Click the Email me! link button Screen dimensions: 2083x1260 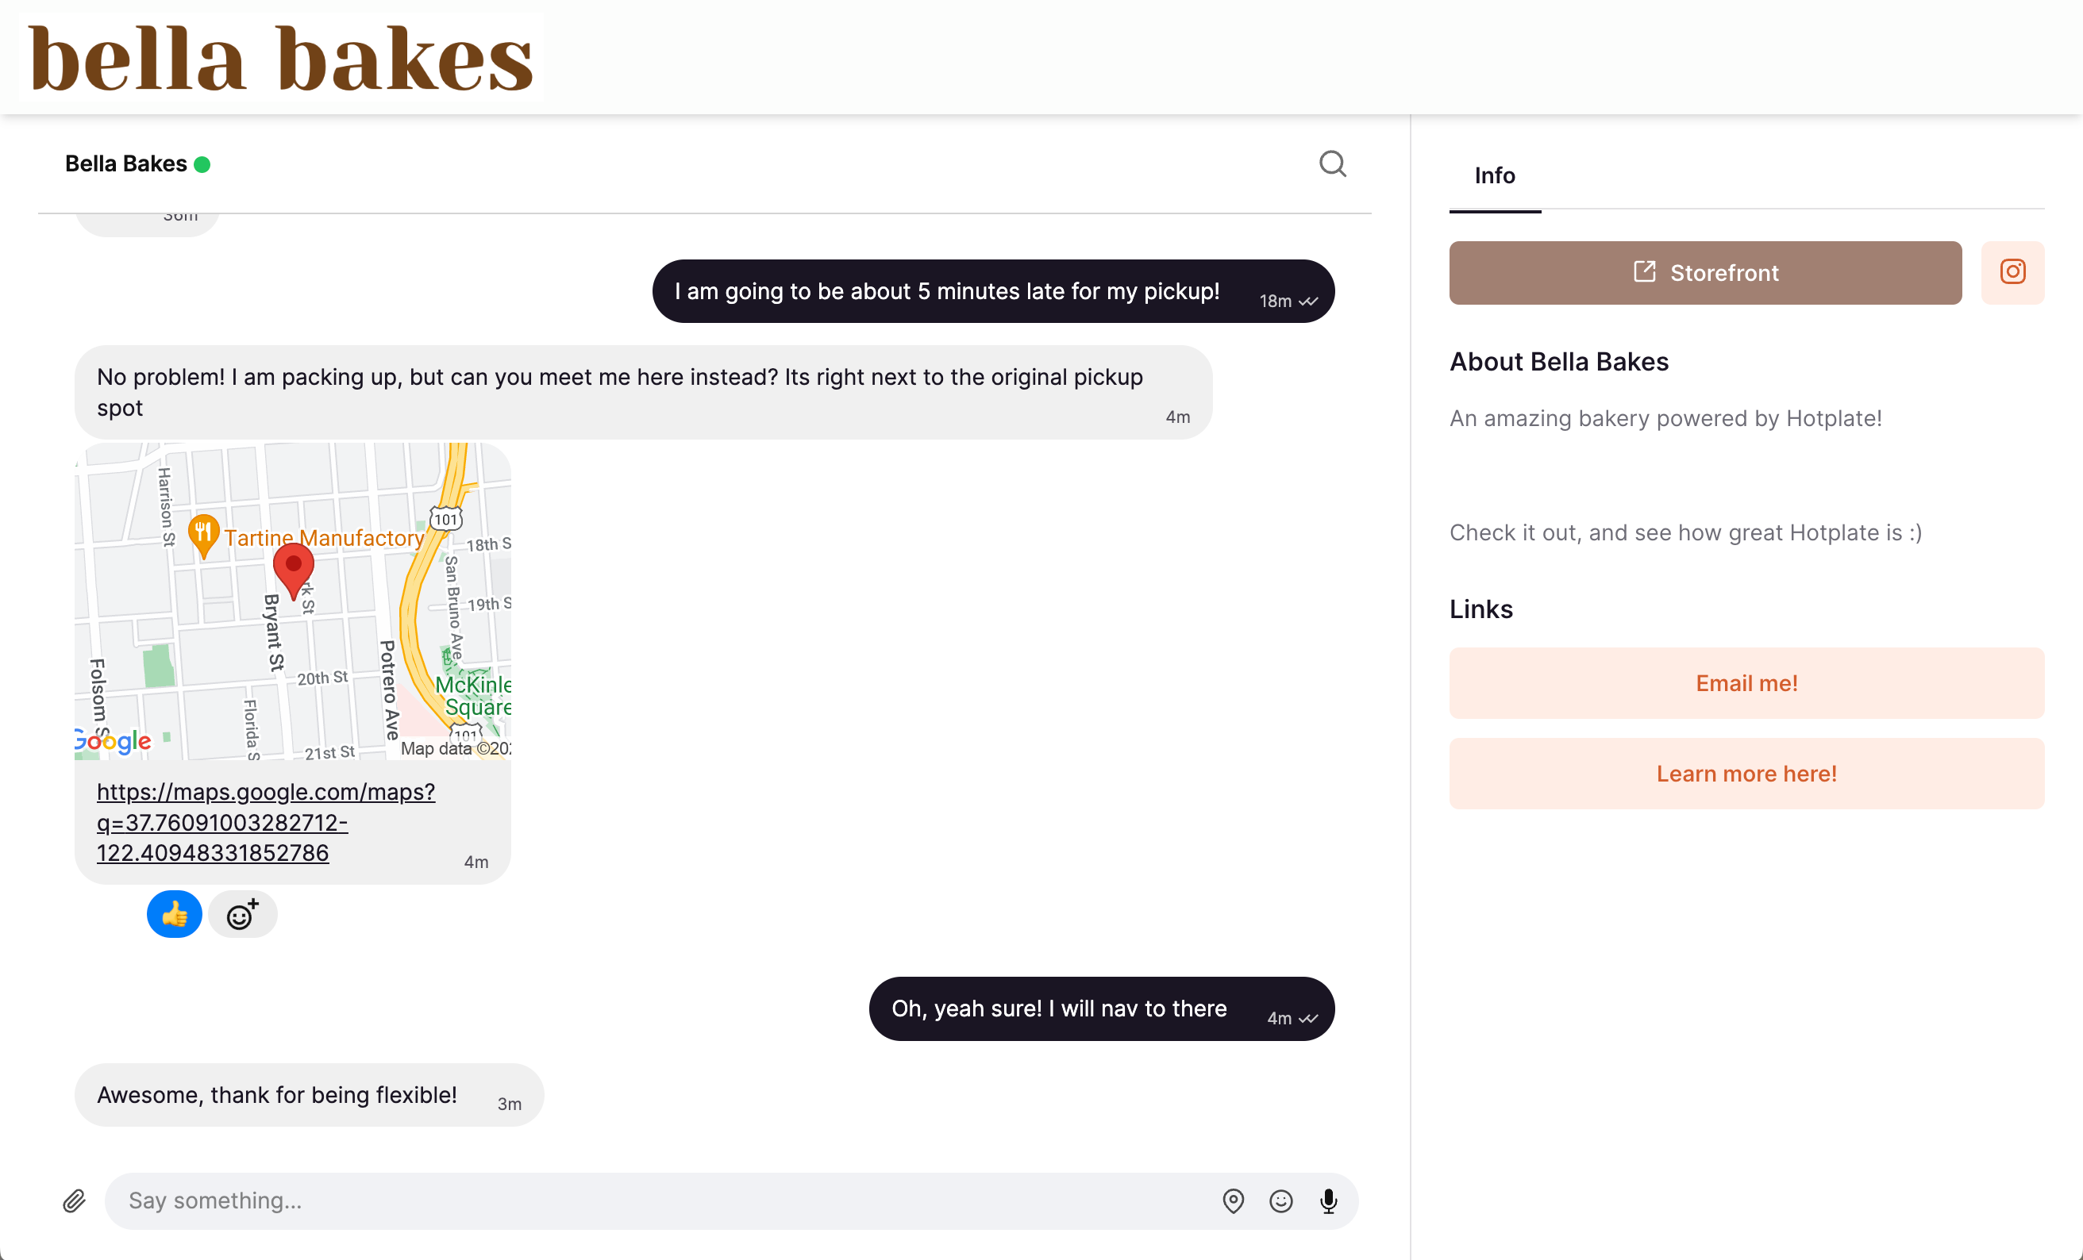tap(1746, 683)
